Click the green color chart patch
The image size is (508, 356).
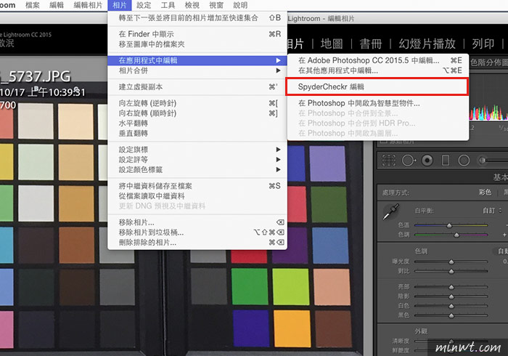[x=250, y=286]
